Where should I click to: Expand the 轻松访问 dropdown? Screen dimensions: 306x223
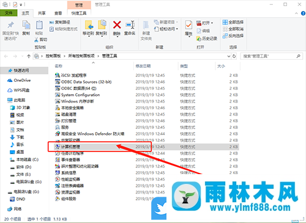(177, 29)
